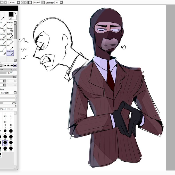Pick brush size 2 preset
The image size is (175, 175).
(11, 114)
